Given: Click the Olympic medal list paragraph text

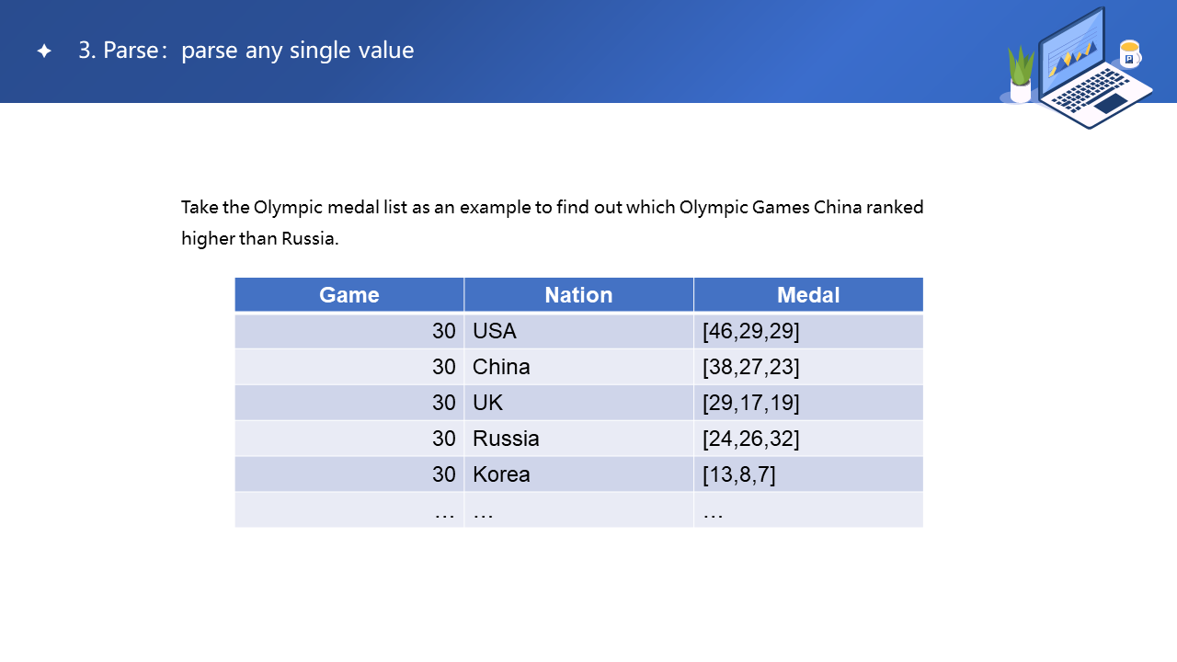Looking at the screenshot, I should click(x=552, y=223).
